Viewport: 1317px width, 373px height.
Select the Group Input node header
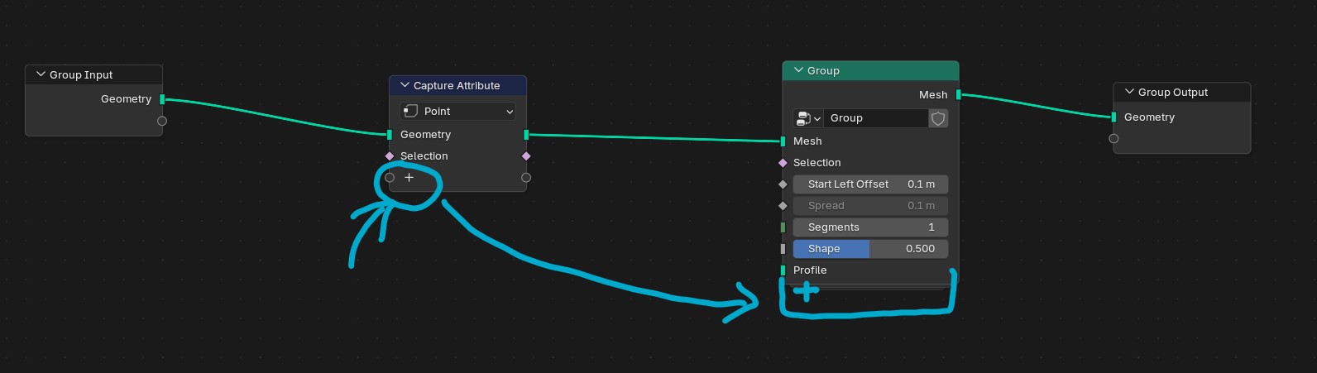(93, 74)
